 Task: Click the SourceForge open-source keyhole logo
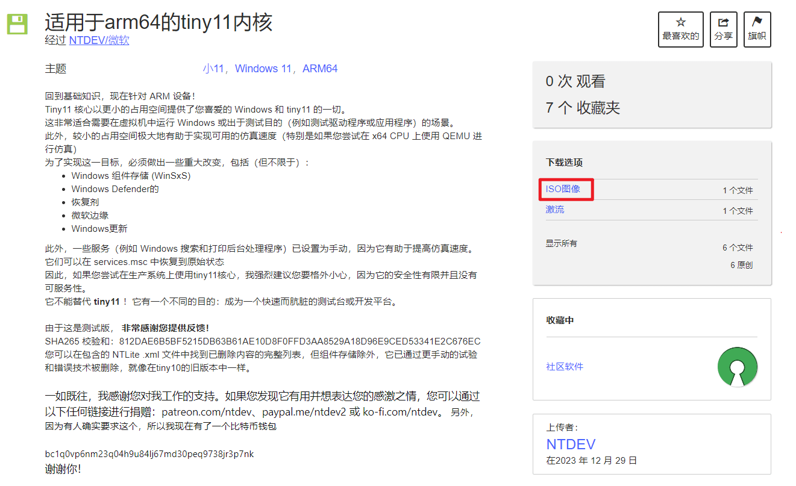click(x=737, y=367)
